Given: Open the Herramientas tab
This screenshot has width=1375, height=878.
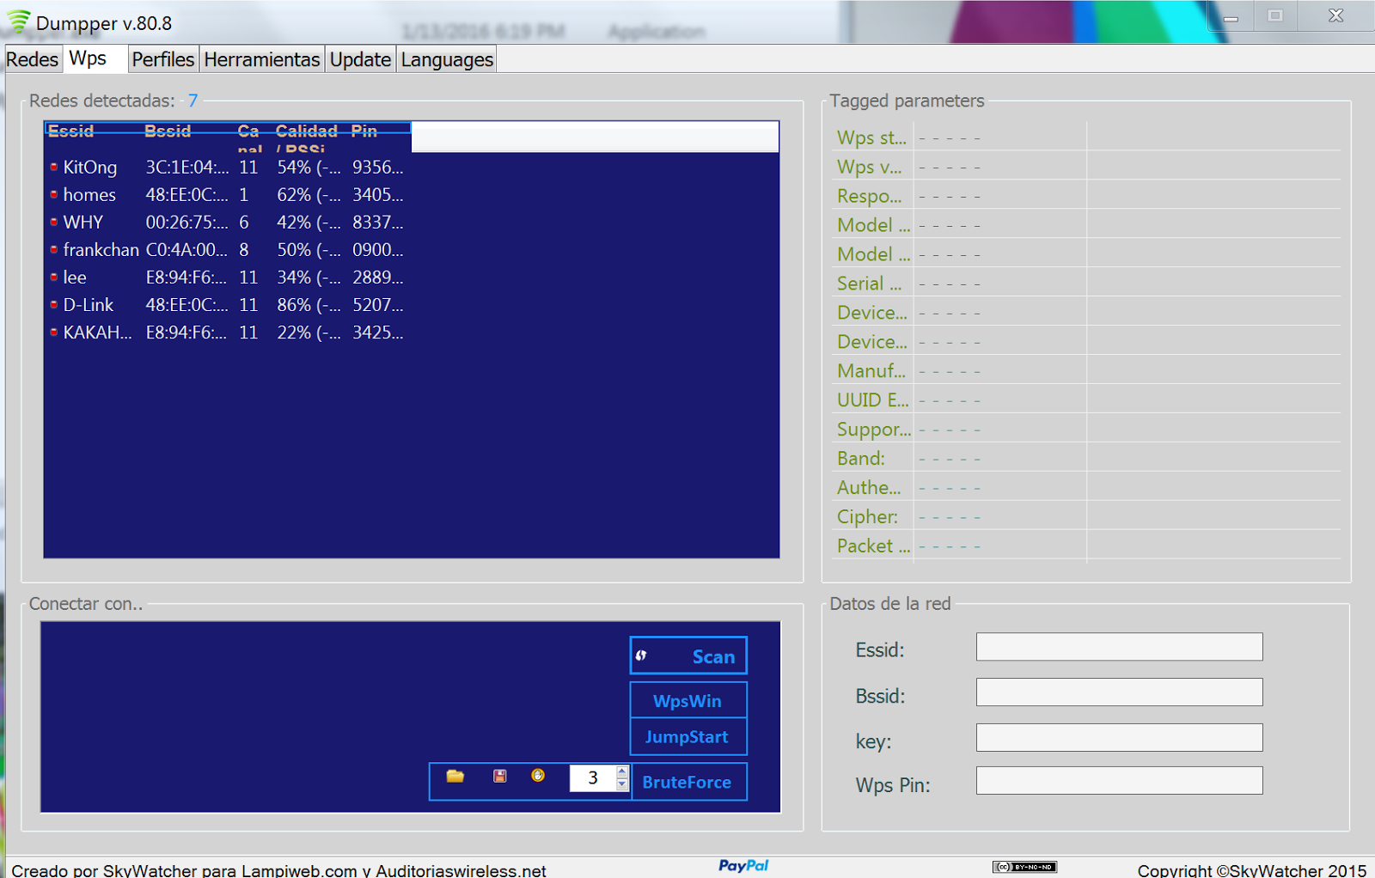Looking at the screenshot, I should pos(262,59).
